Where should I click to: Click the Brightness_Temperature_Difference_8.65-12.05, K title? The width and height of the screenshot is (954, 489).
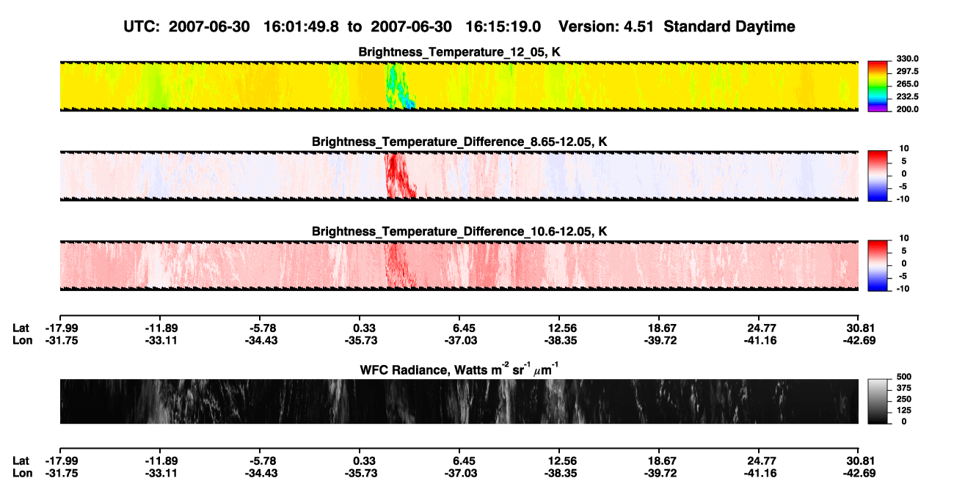[x=459, y=141]
